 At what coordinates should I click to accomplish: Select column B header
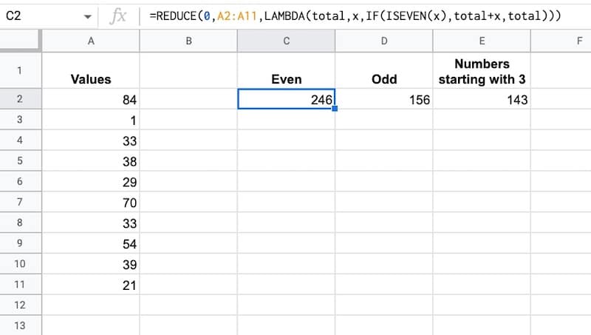pyautogui.click(x=188, y=41)
